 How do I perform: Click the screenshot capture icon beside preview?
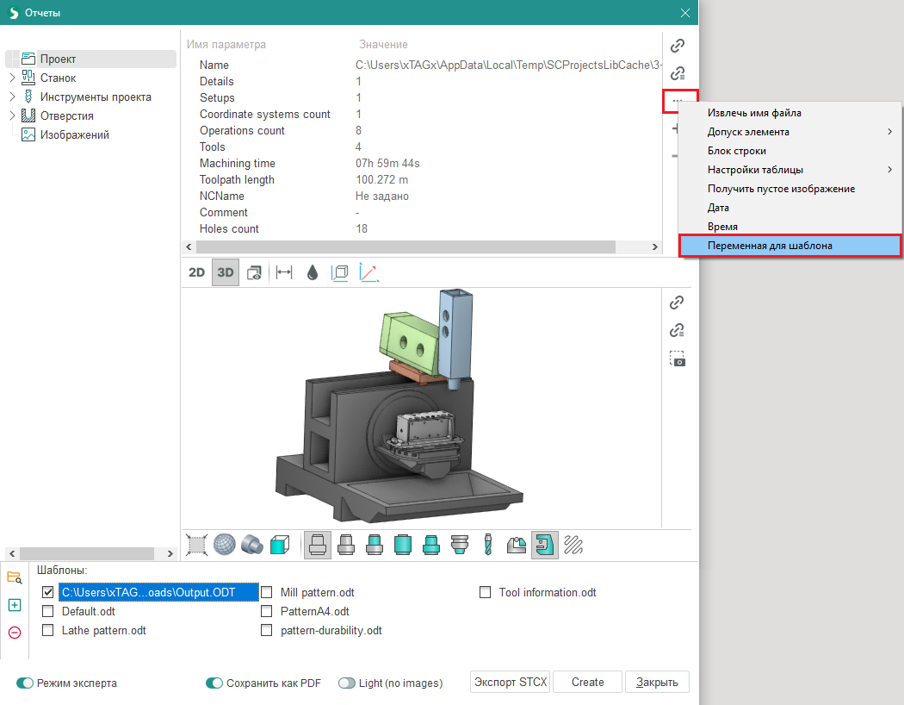[x=678, y=359]
